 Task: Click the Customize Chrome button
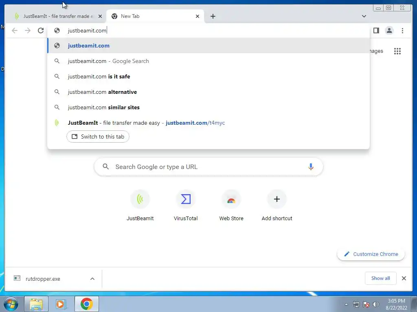coord(371,254)
